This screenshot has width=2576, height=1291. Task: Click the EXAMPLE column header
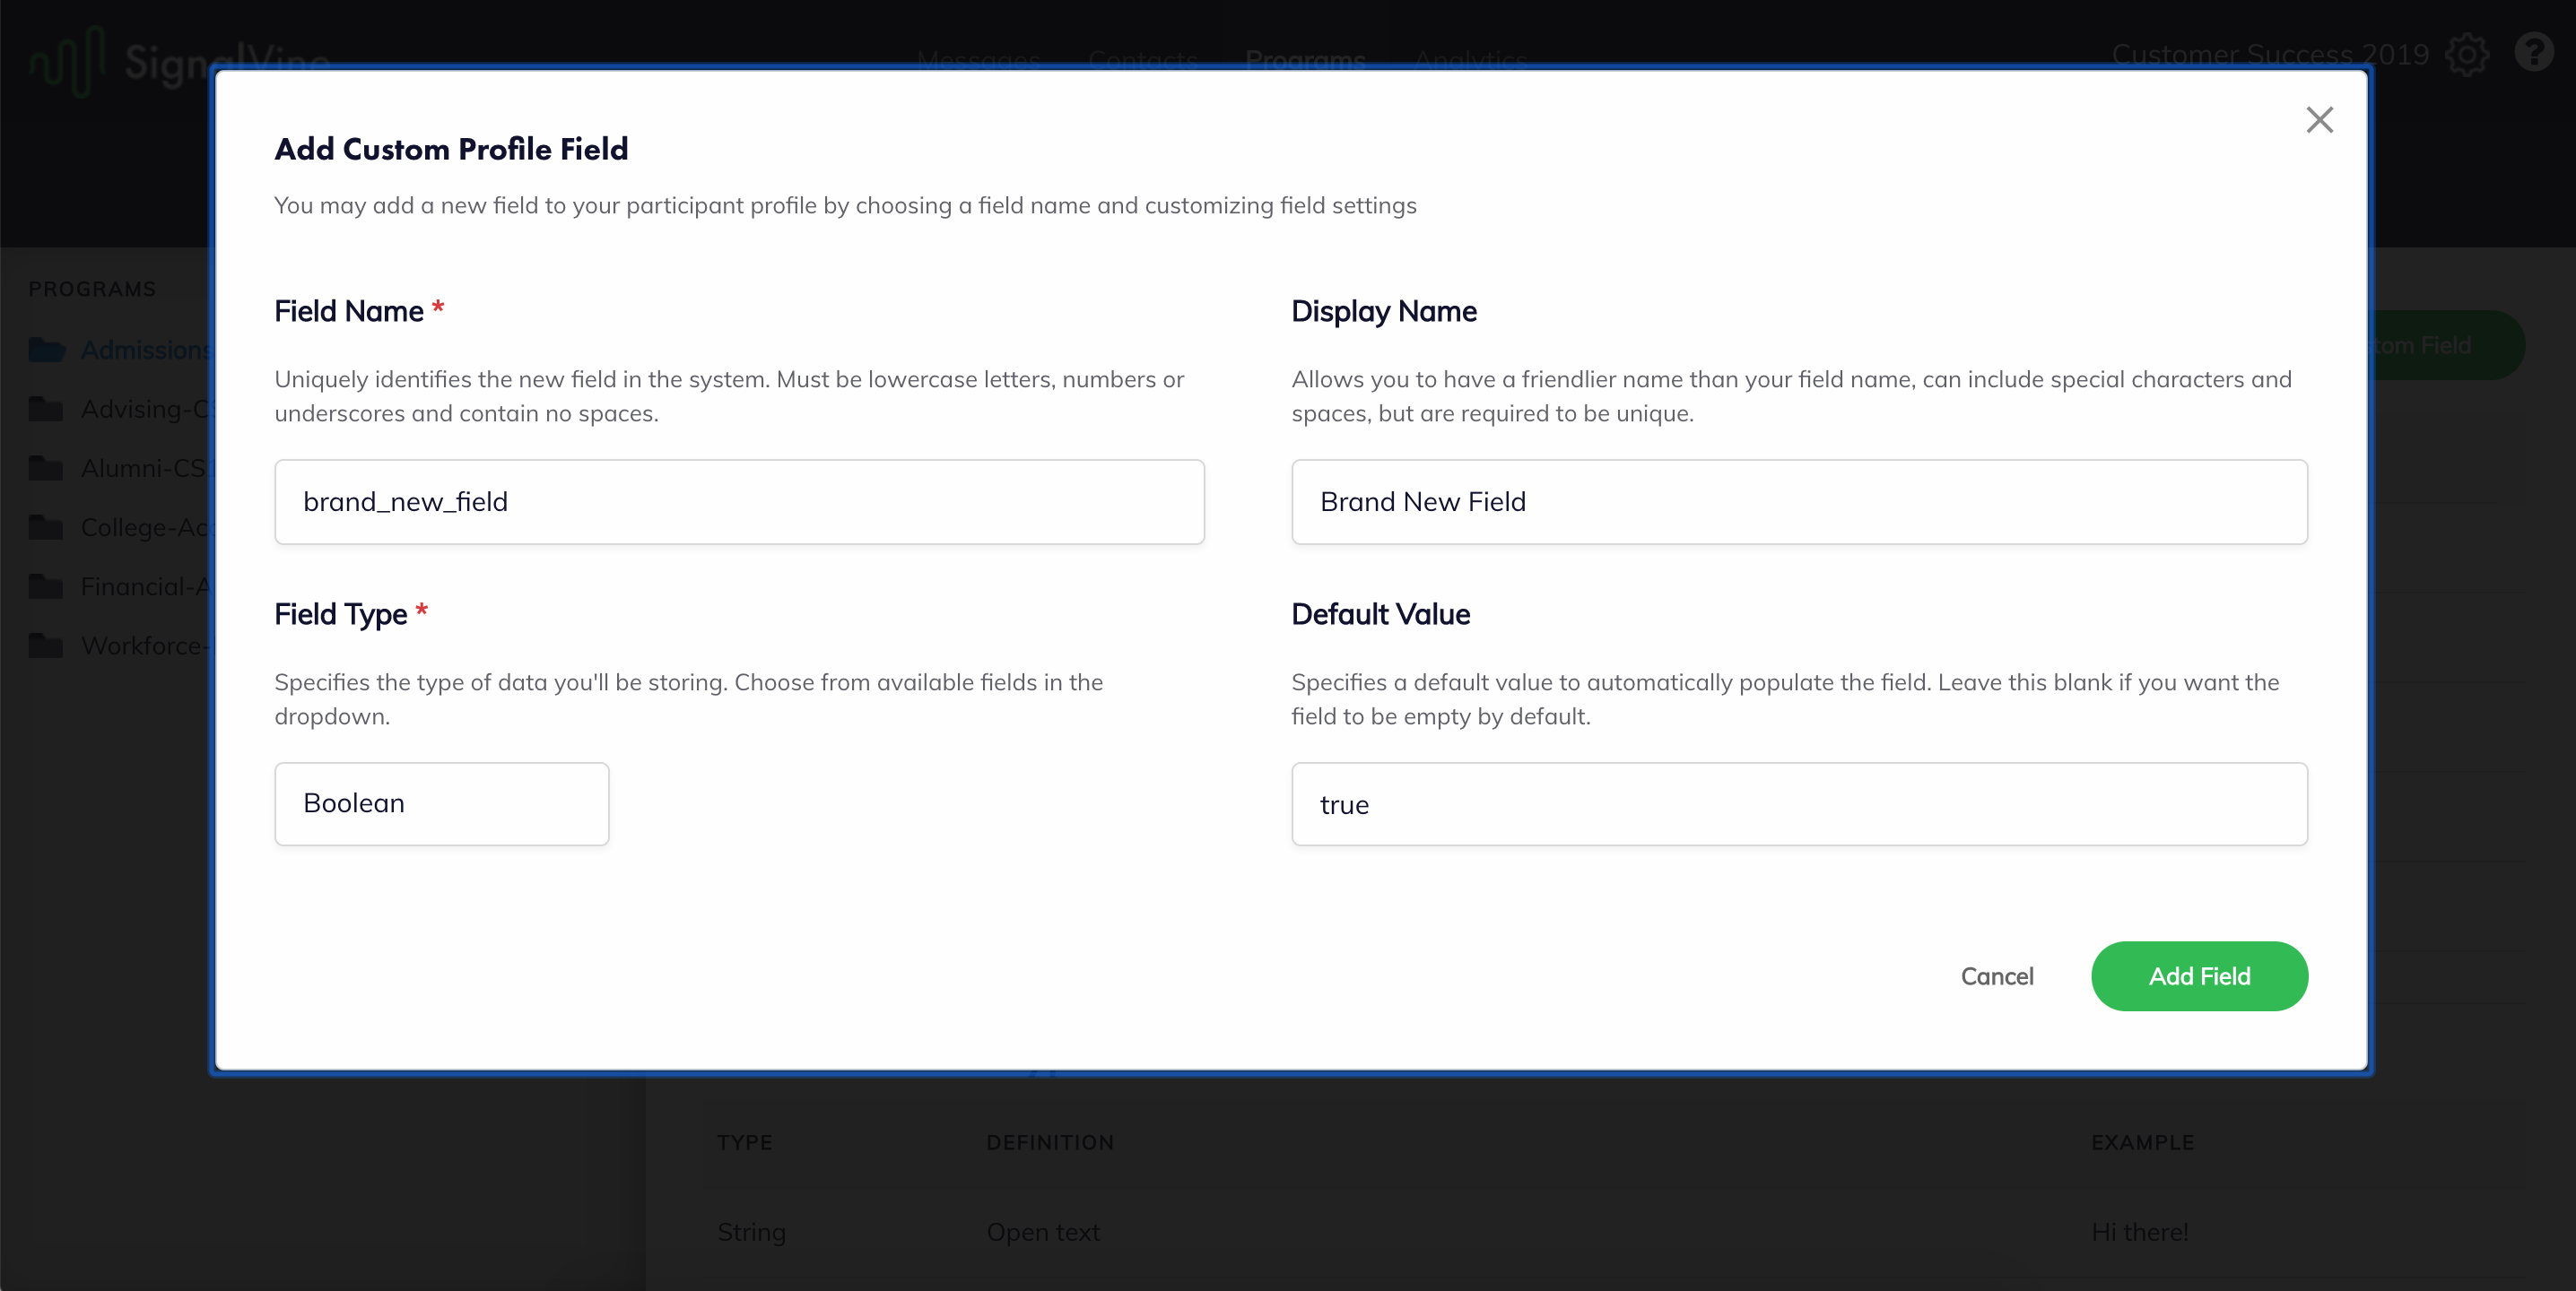tap(2142, 1142)
